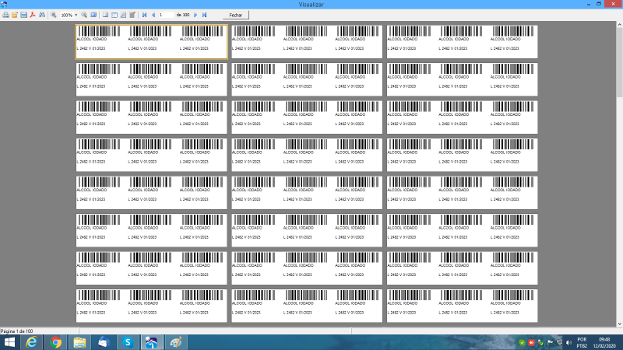623x350 pixels.
Task: Open Google Chrome from taskbar
Action: 55,342
